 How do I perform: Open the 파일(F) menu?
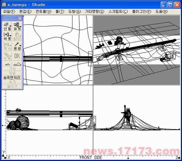9,12
